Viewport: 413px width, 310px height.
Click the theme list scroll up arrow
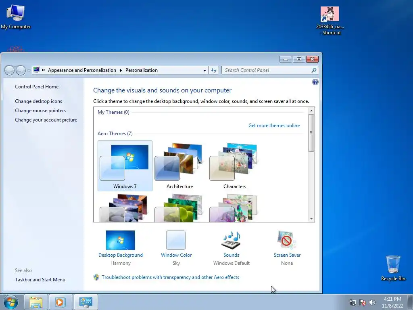point(311,111)
